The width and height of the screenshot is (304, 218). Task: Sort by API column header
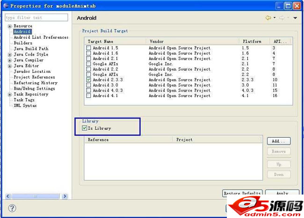tap(280, 42)
